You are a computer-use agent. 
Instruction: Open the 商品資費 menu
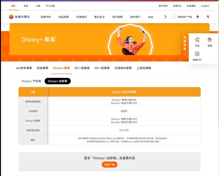tap(64, 17)
